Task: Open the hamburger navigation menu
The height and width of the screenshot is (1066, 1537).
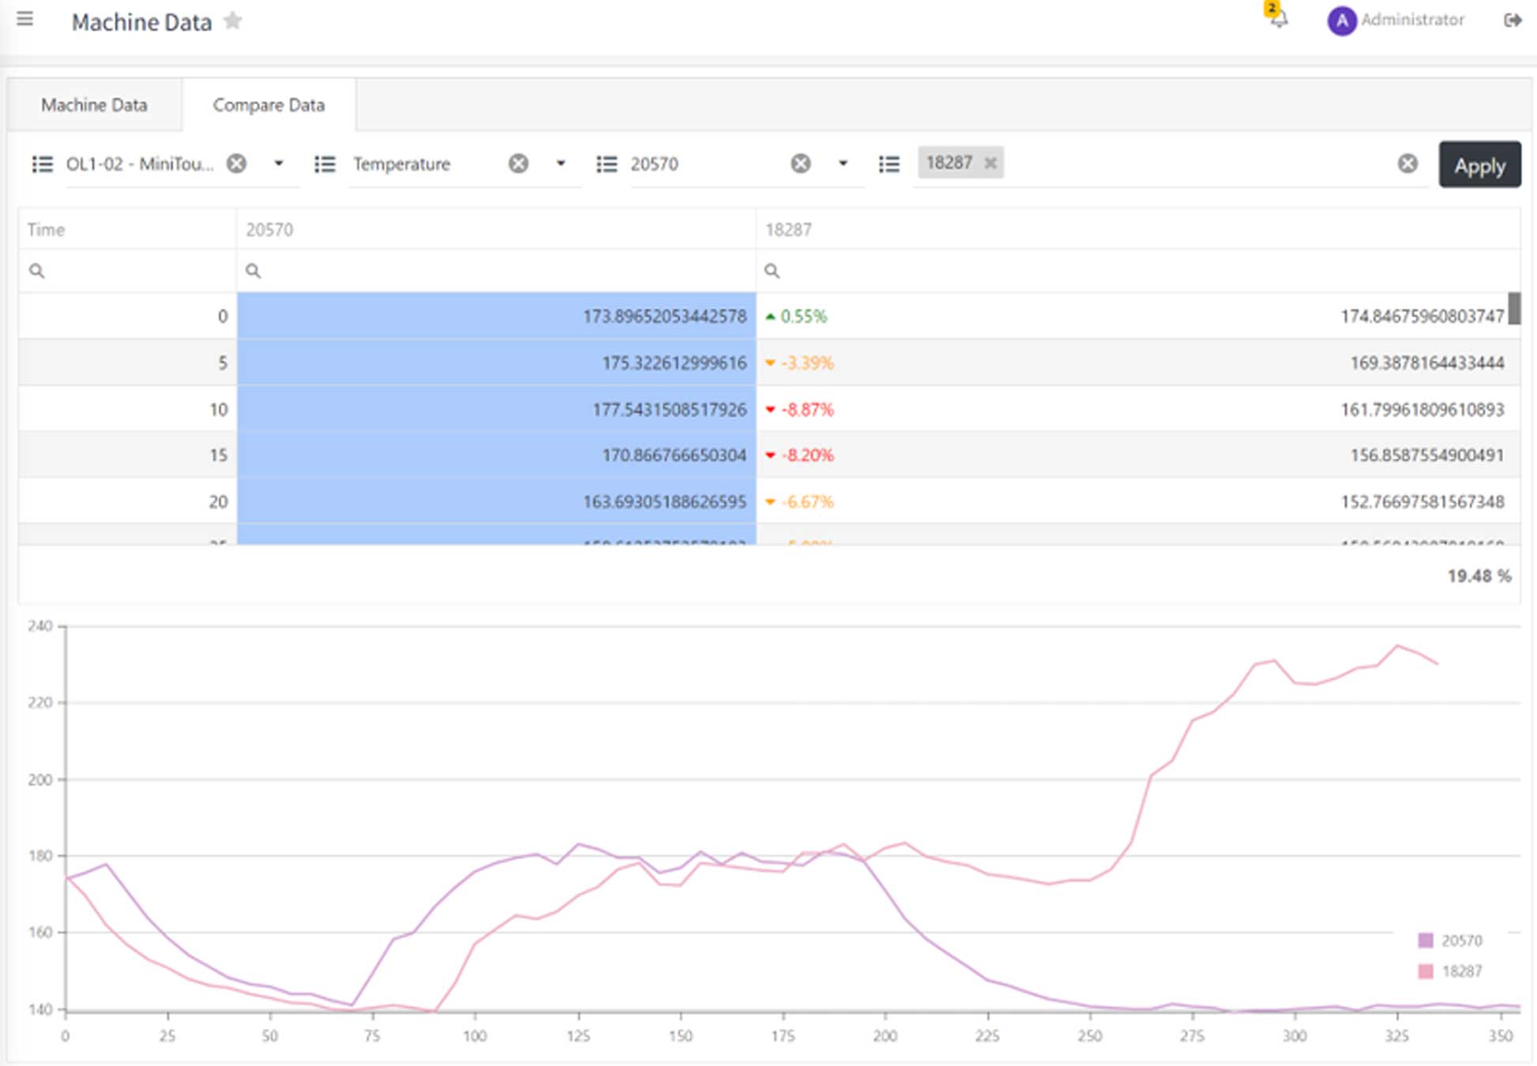Action: click(x=24, y=19)
